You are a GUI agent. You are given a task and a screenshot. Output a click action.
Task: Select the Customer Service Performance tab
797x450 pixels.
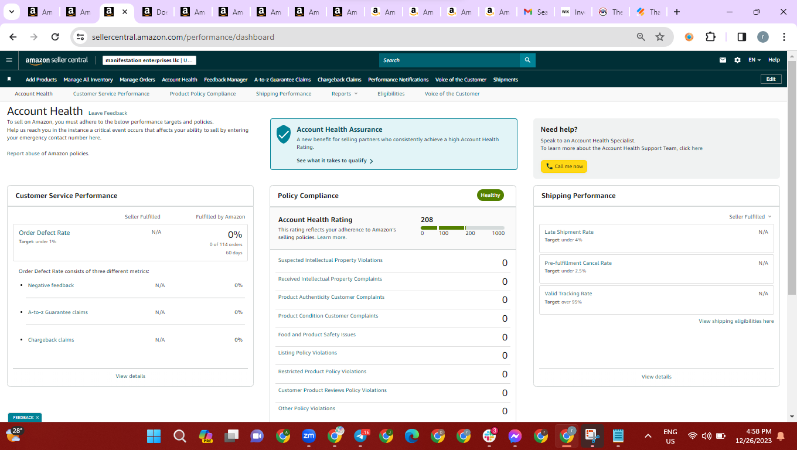click(x=111, y=94)
